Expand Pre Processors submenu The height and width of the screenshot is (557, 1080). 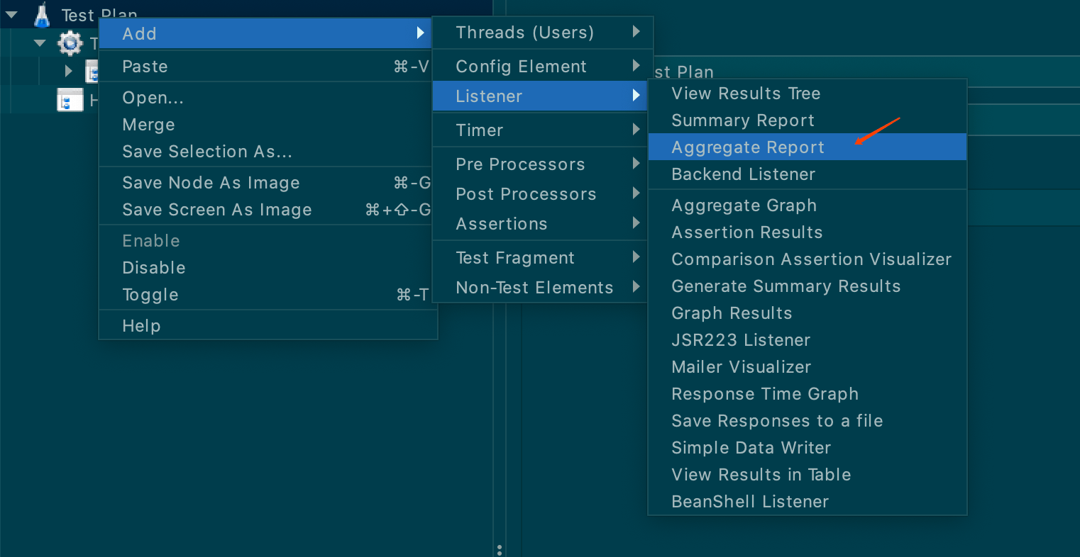click(540, 164)
